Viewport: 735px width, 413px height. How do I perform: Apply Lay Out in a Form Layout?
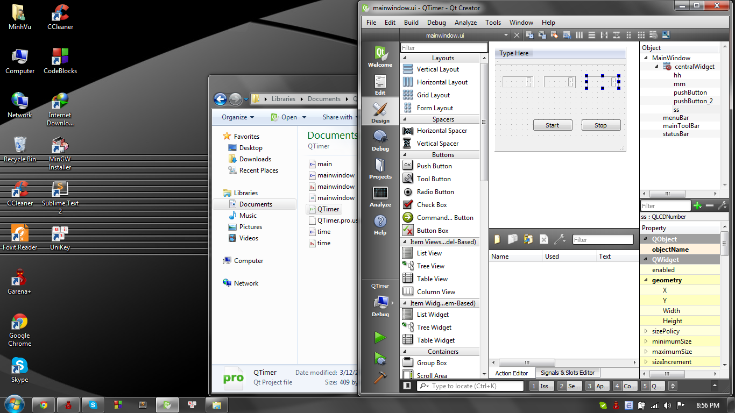pyautogui.click(x=628, y=35)
